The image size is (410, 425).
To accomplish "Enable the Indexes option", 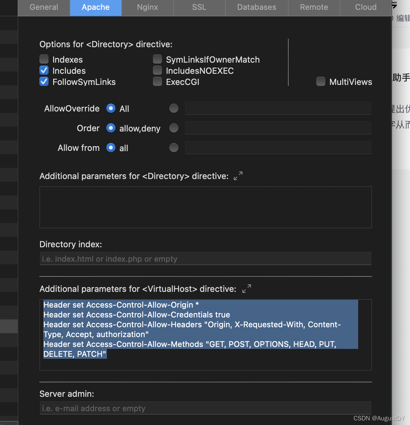I will click(44, 59).
